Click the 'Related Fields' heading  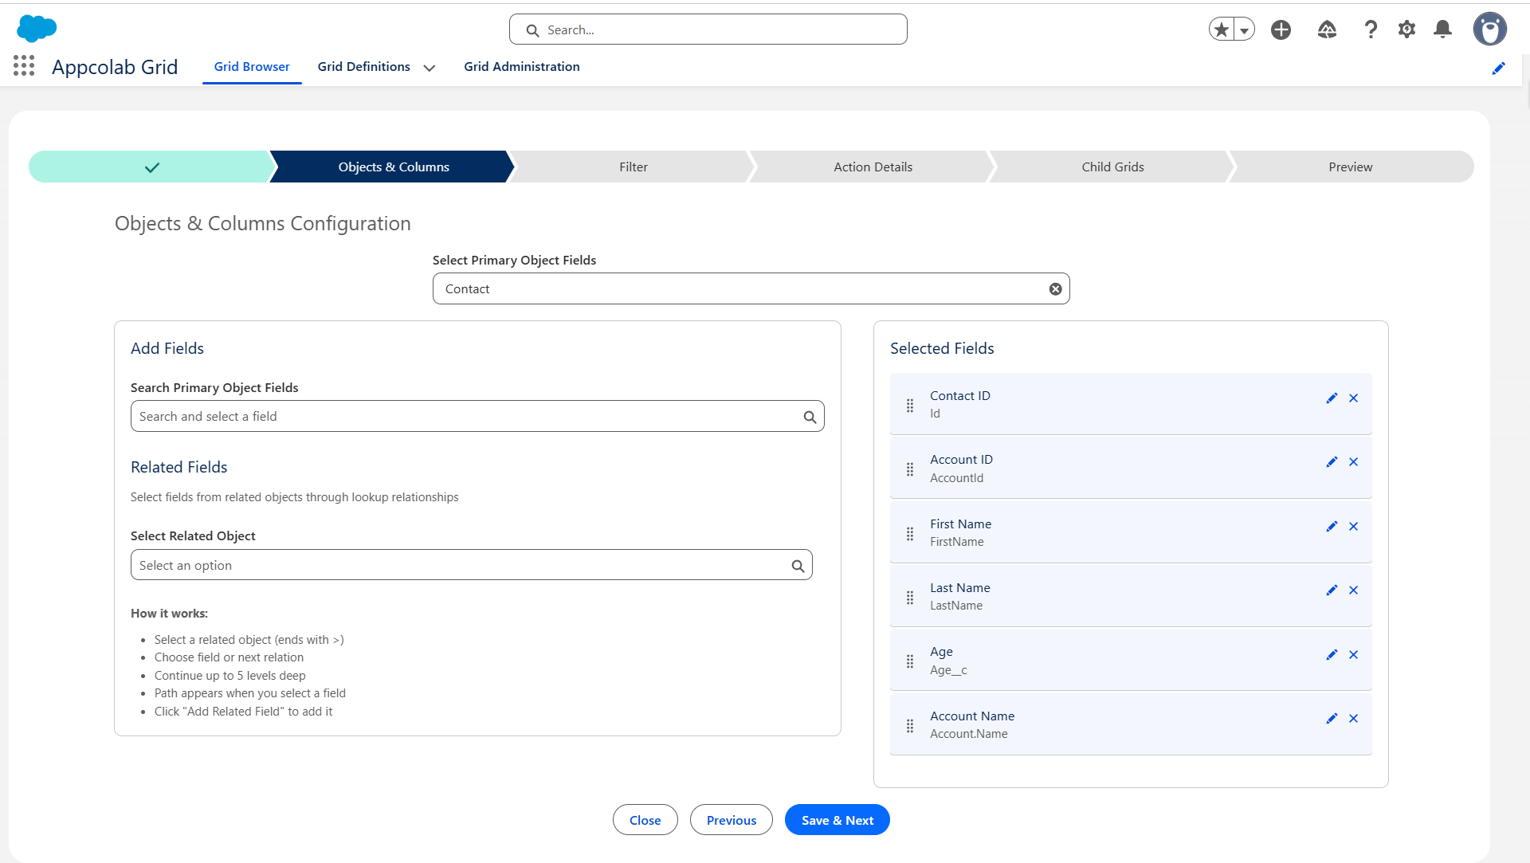[179, 467]
